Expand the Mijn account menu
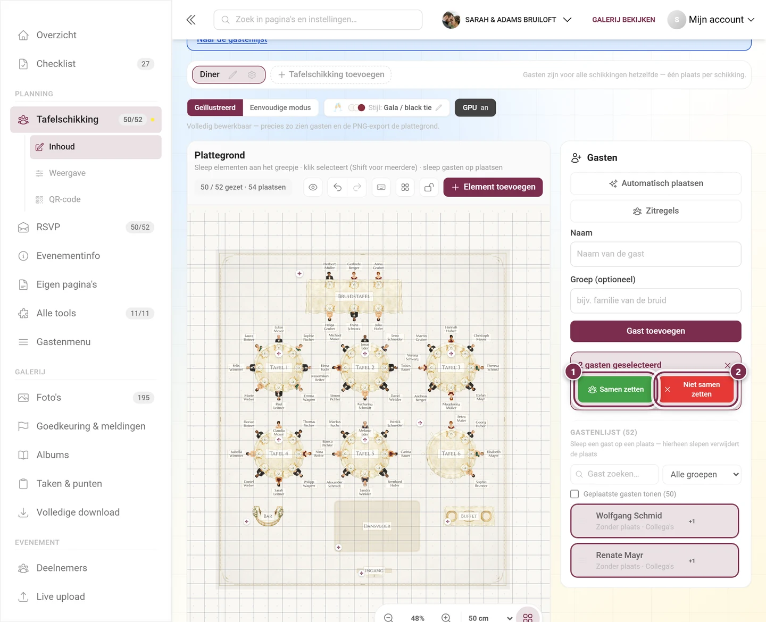 (711, 20)
